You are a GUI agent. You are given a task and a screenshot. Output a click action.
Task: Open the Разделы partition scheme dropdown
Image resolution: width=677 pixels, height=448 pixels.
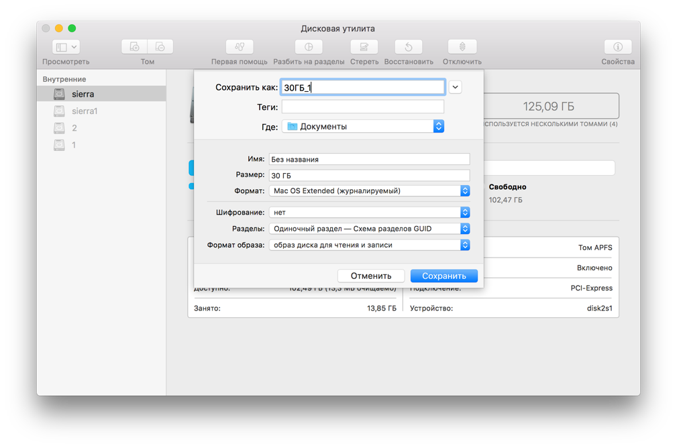pyautogui.click(x=464, y=228)
